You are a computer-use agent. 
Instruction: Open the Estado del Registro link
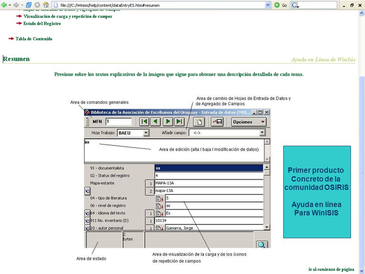click(42, 24)
